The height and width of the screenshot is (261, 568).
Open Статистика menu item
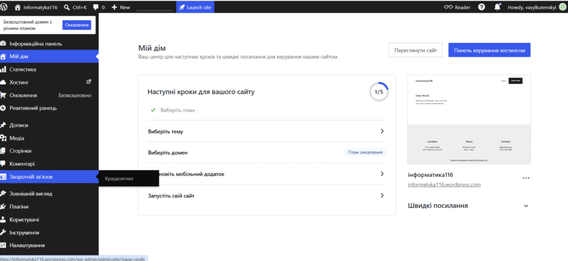pyautogui.click(x=50, y=69)
